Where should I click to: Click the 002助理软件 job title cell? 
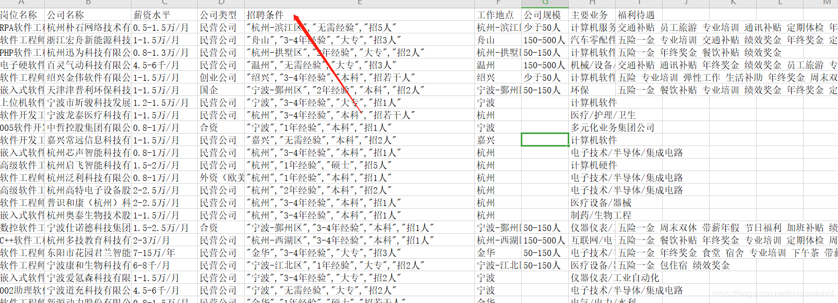point(22,290)
